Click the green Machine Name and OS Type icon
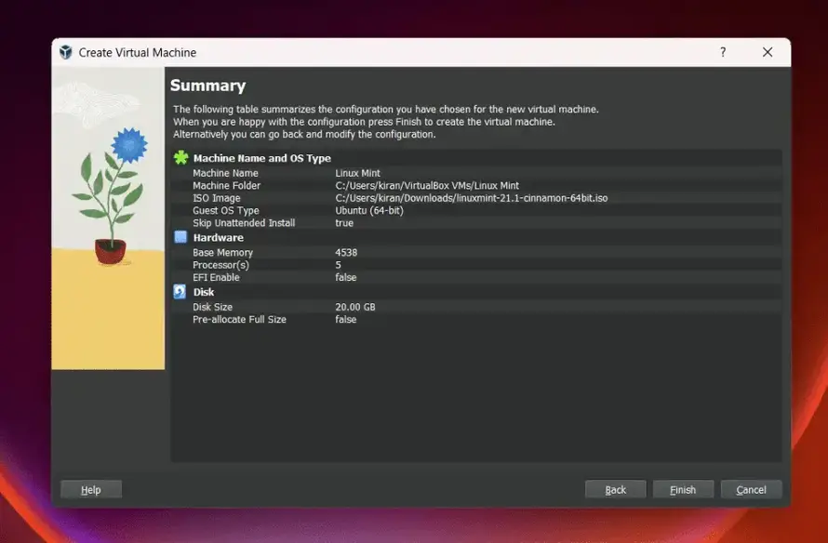This screenshot has height=543, width=828. pos(181,157)
